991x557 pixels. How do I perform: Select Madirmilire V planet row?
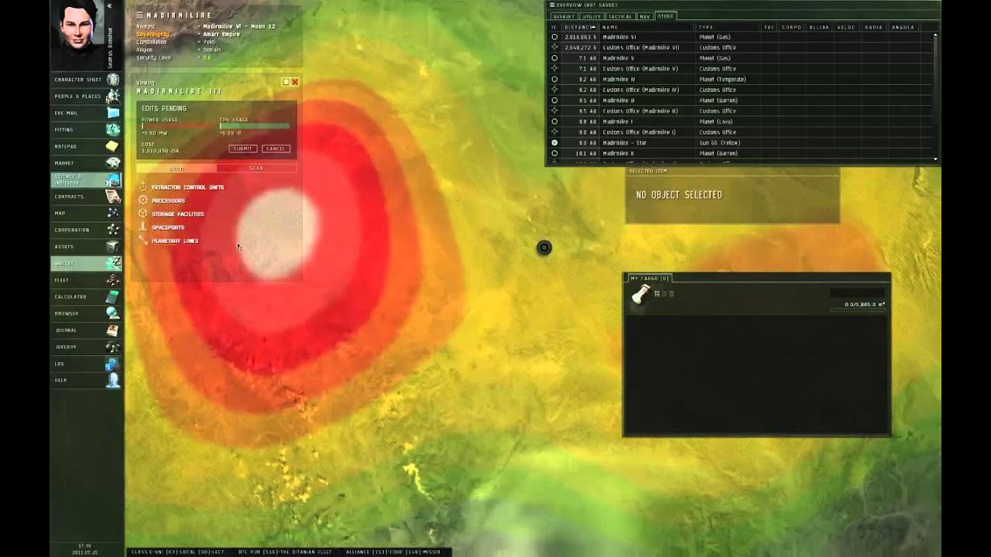point(741,58)
